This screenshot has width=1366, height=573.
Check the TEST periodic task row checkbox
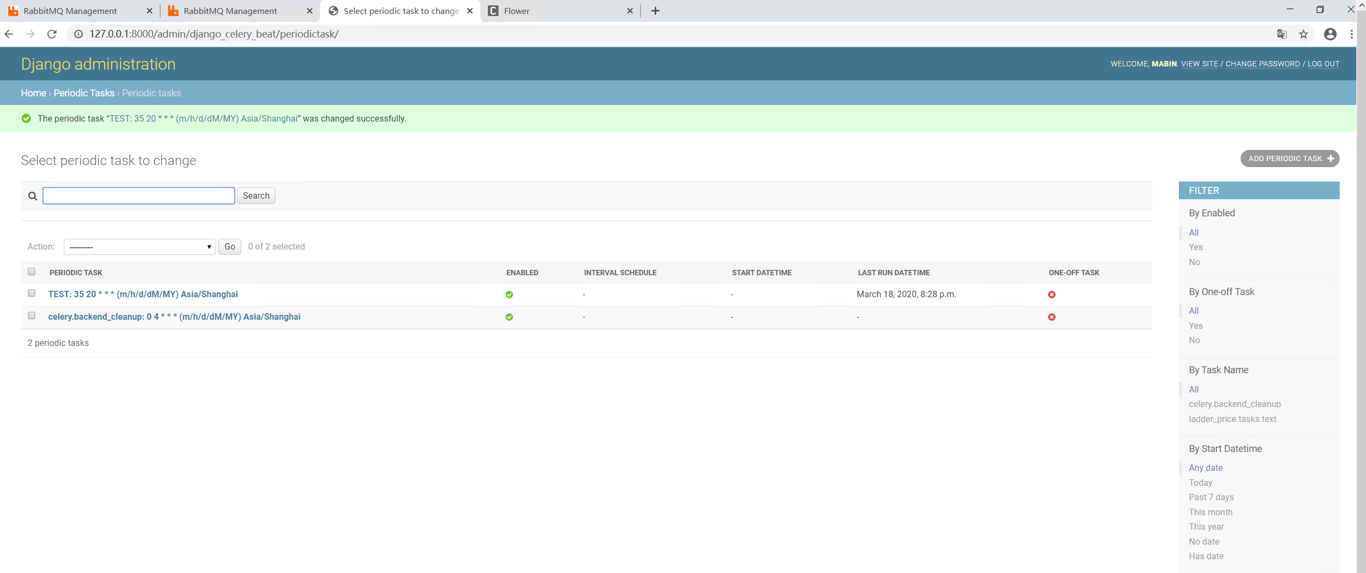32,293
